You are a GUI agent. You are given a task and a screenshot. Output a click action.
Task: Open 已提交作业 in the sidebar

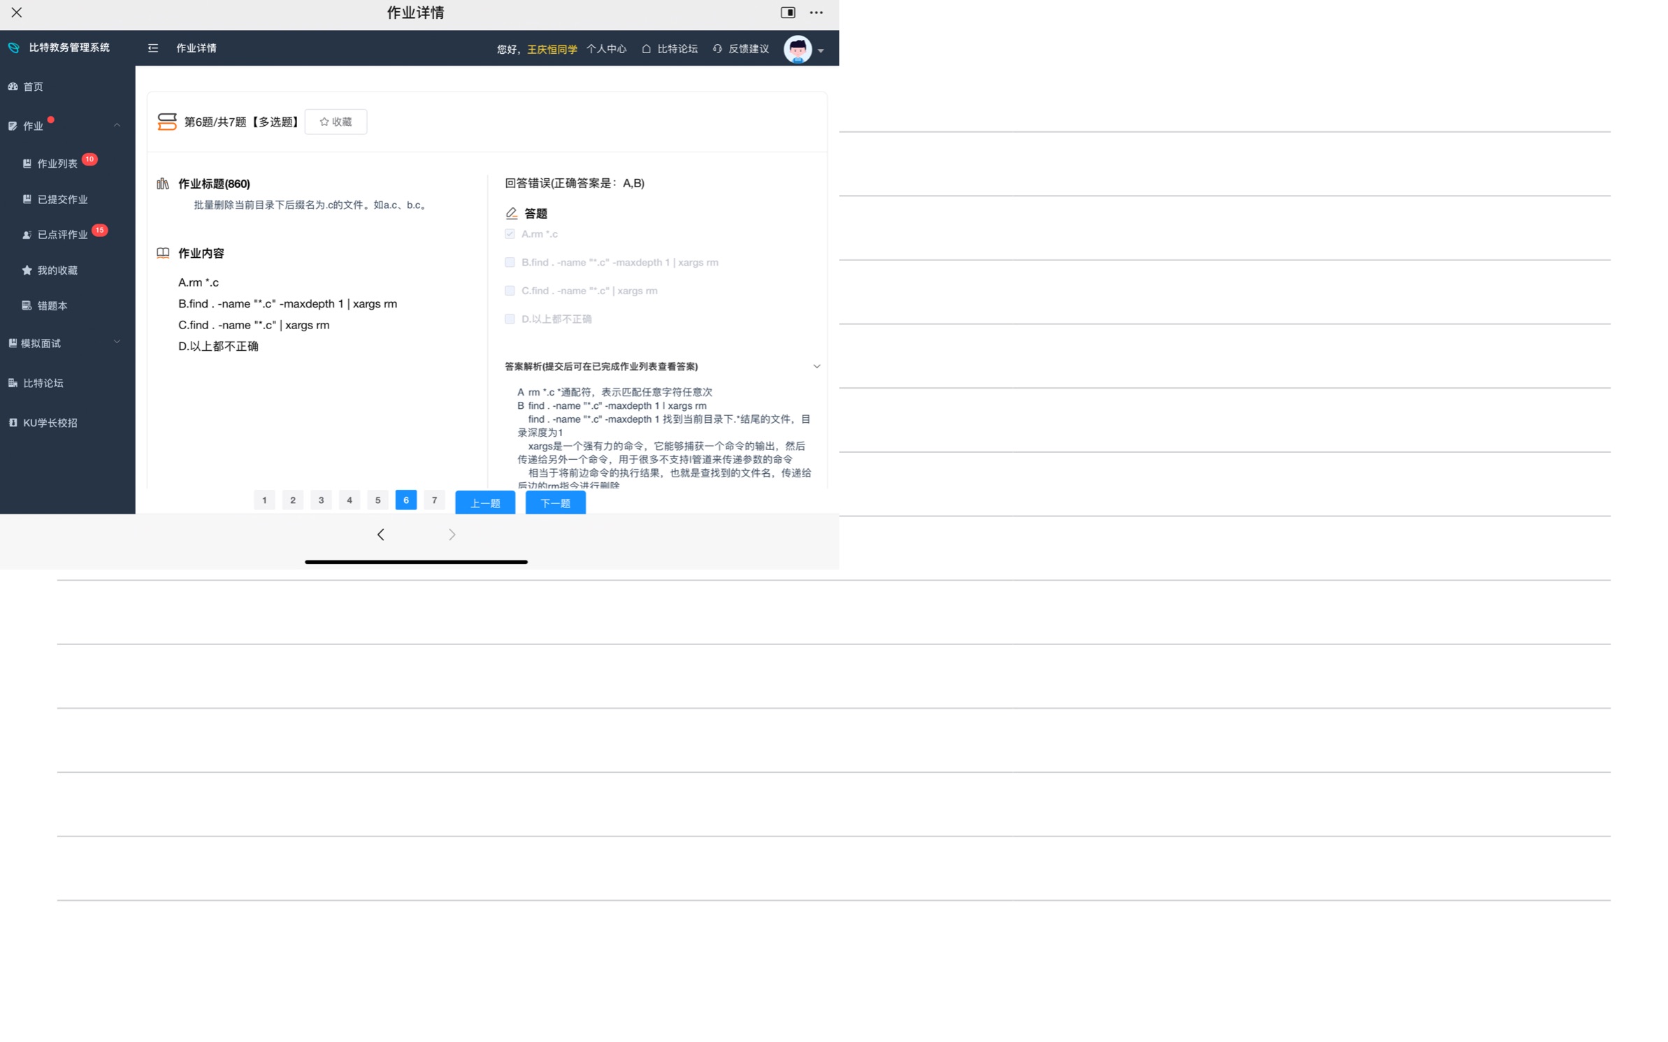point(62,199)
